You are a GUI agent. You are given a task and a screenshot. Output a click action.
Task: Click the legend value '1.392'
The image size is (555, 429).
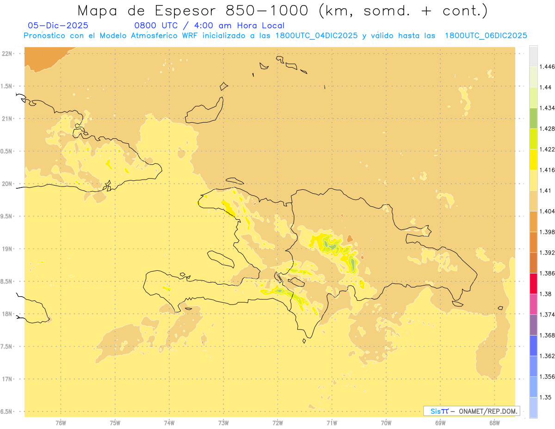click(x=547, y=253)
